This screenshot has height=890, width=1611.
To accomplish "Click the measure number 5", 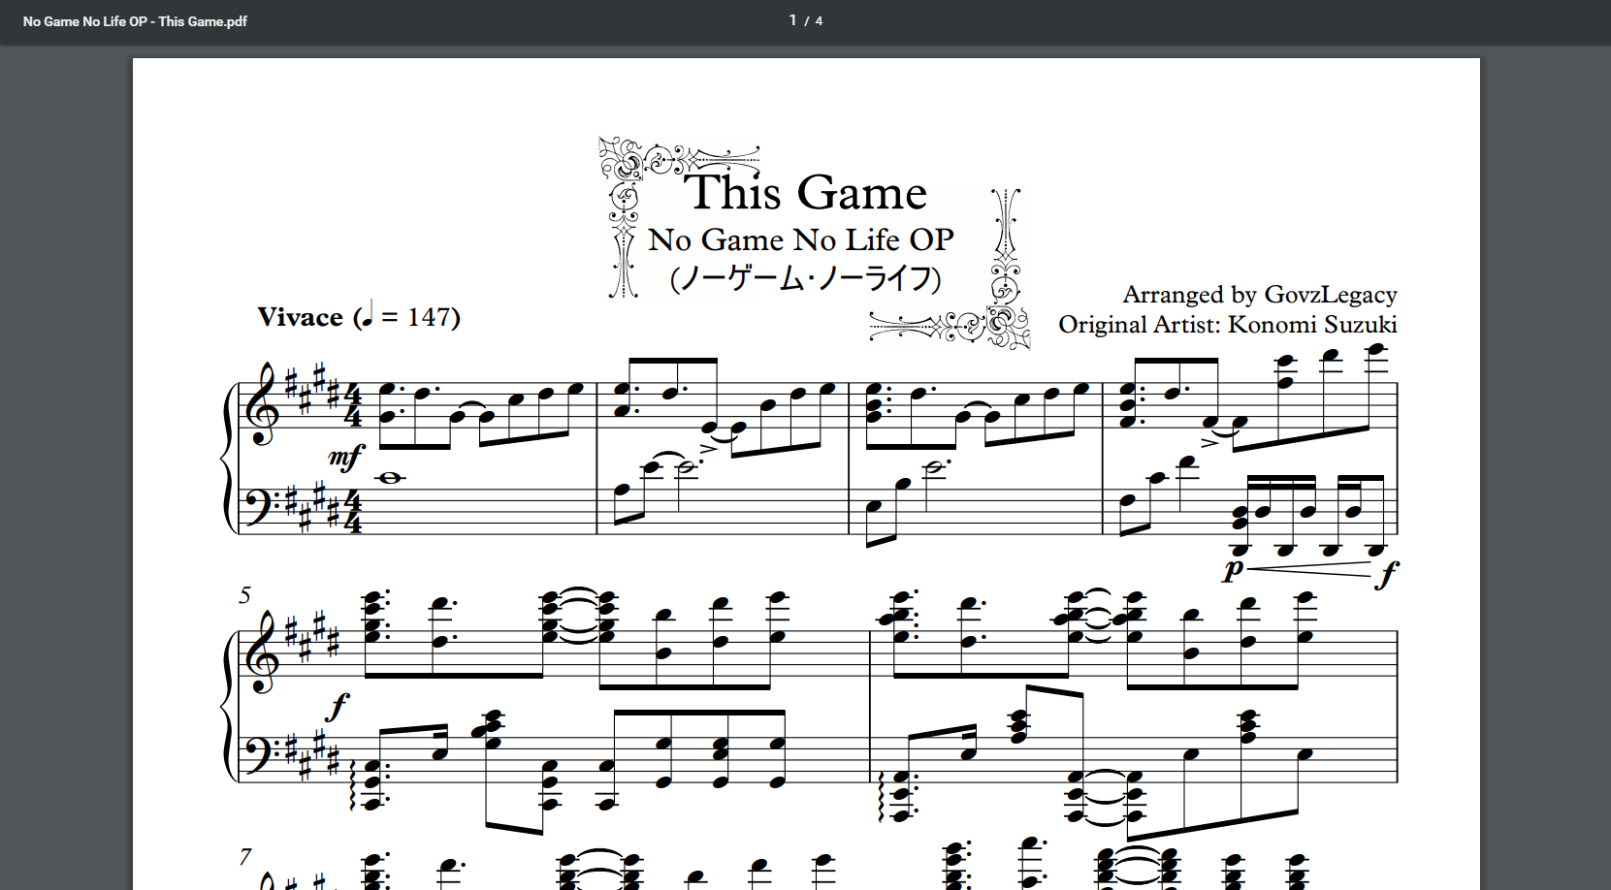I will 245,595.
